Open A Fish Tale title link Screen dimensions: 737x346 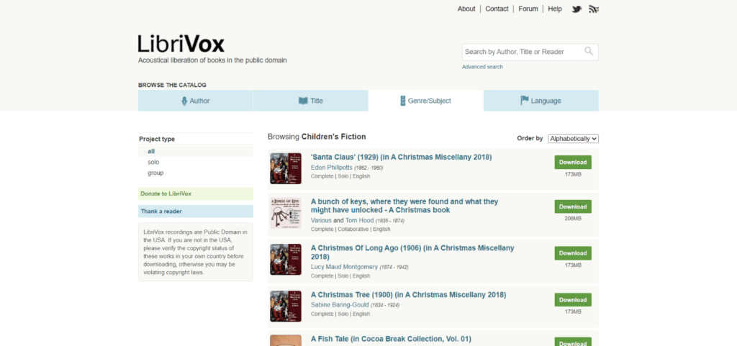(391, 339)
